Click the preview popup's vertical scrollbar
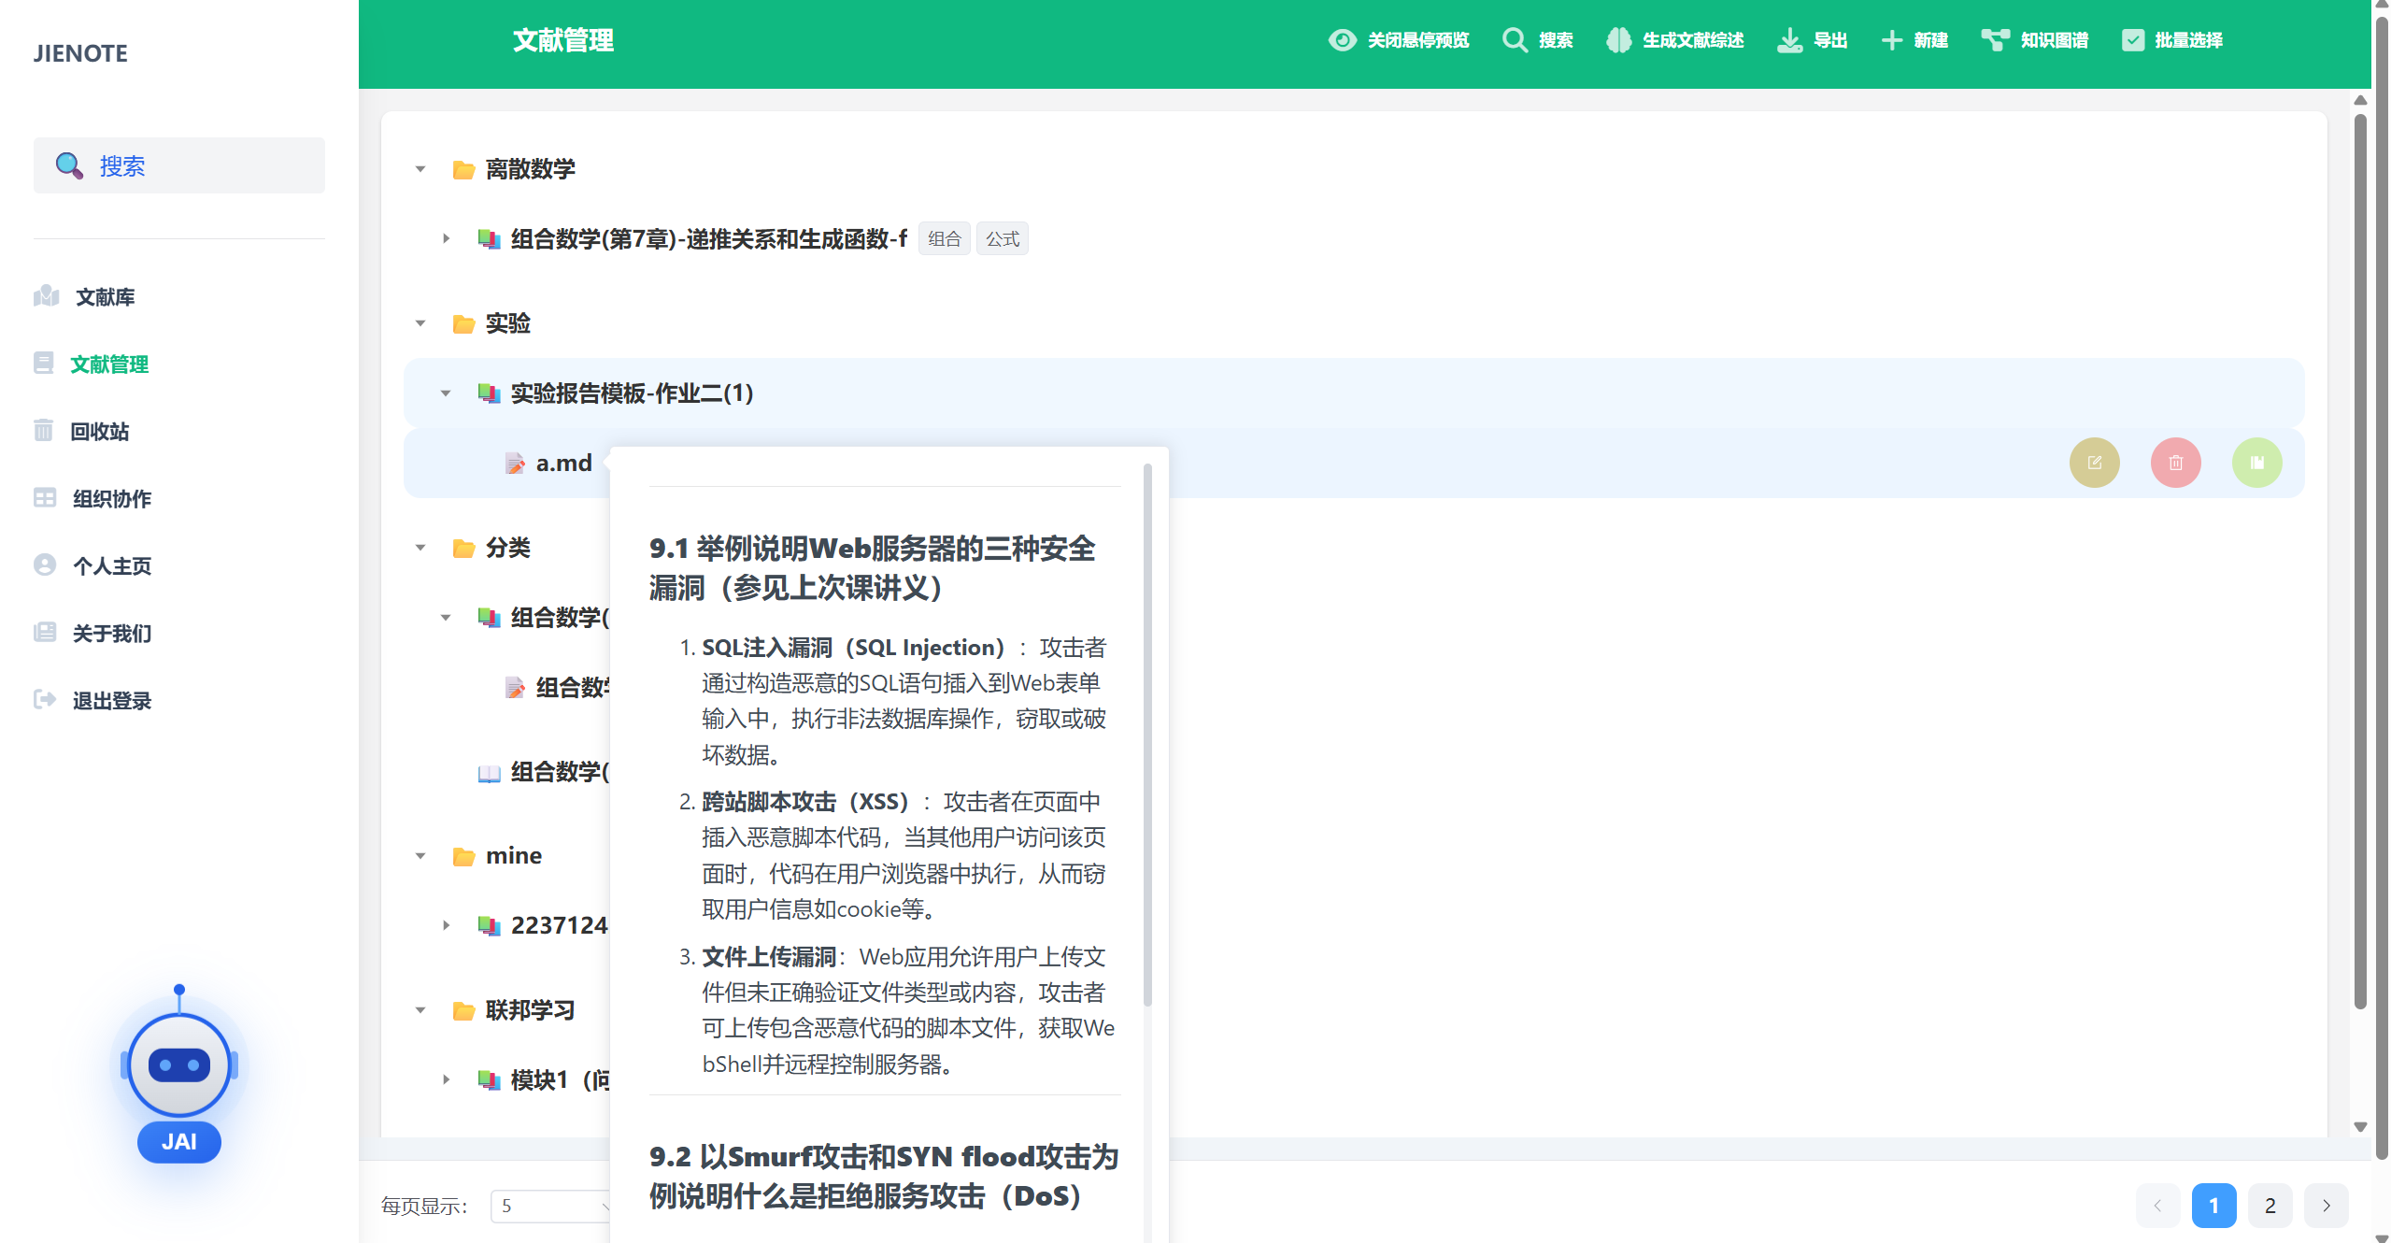 1147,734
